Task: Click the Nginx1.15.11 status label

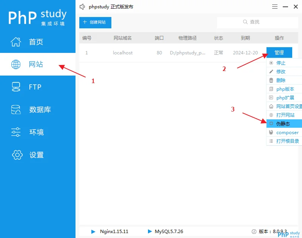Action: pos(114,232)
